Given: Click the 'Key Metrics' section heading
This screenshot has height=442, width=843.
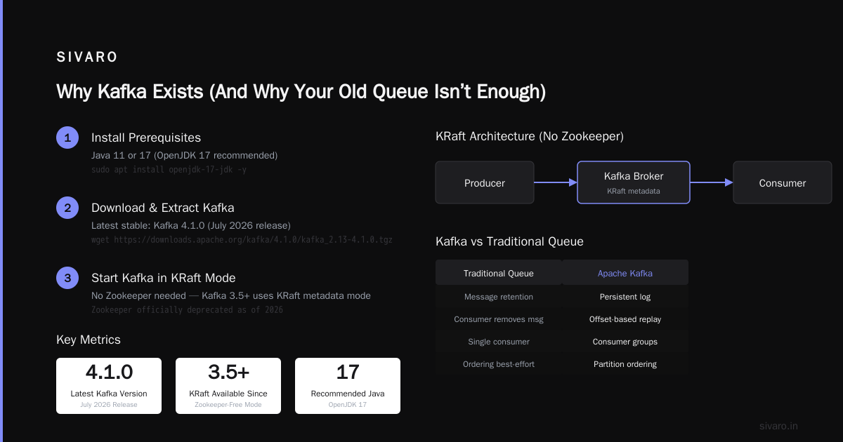Looking at the screenshot, I should (x=89, y=340).
